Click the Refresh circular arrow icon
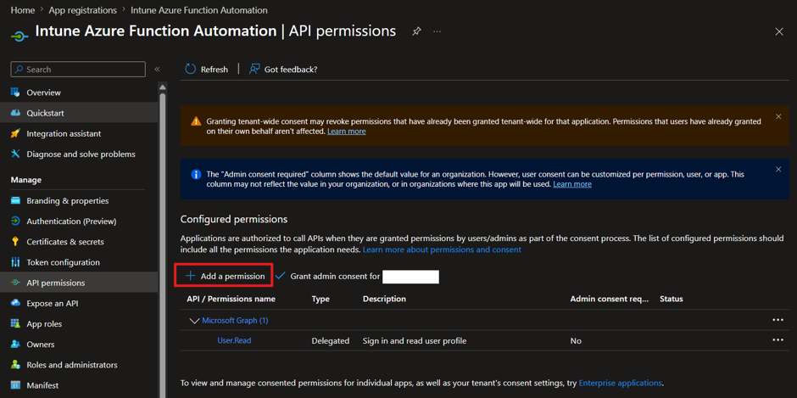Image resolution: width=797 pixels, height=398 pixels. [191, 70]
